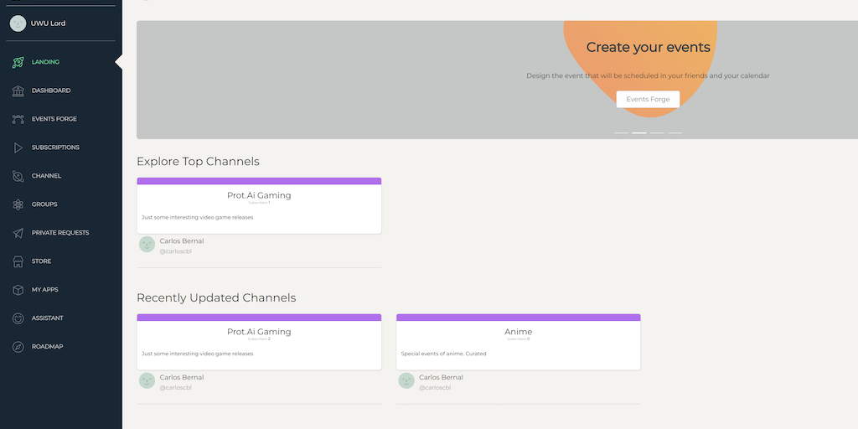Open the Channel planet icon
Screen dimensions: 858x429
pos(18,176)
